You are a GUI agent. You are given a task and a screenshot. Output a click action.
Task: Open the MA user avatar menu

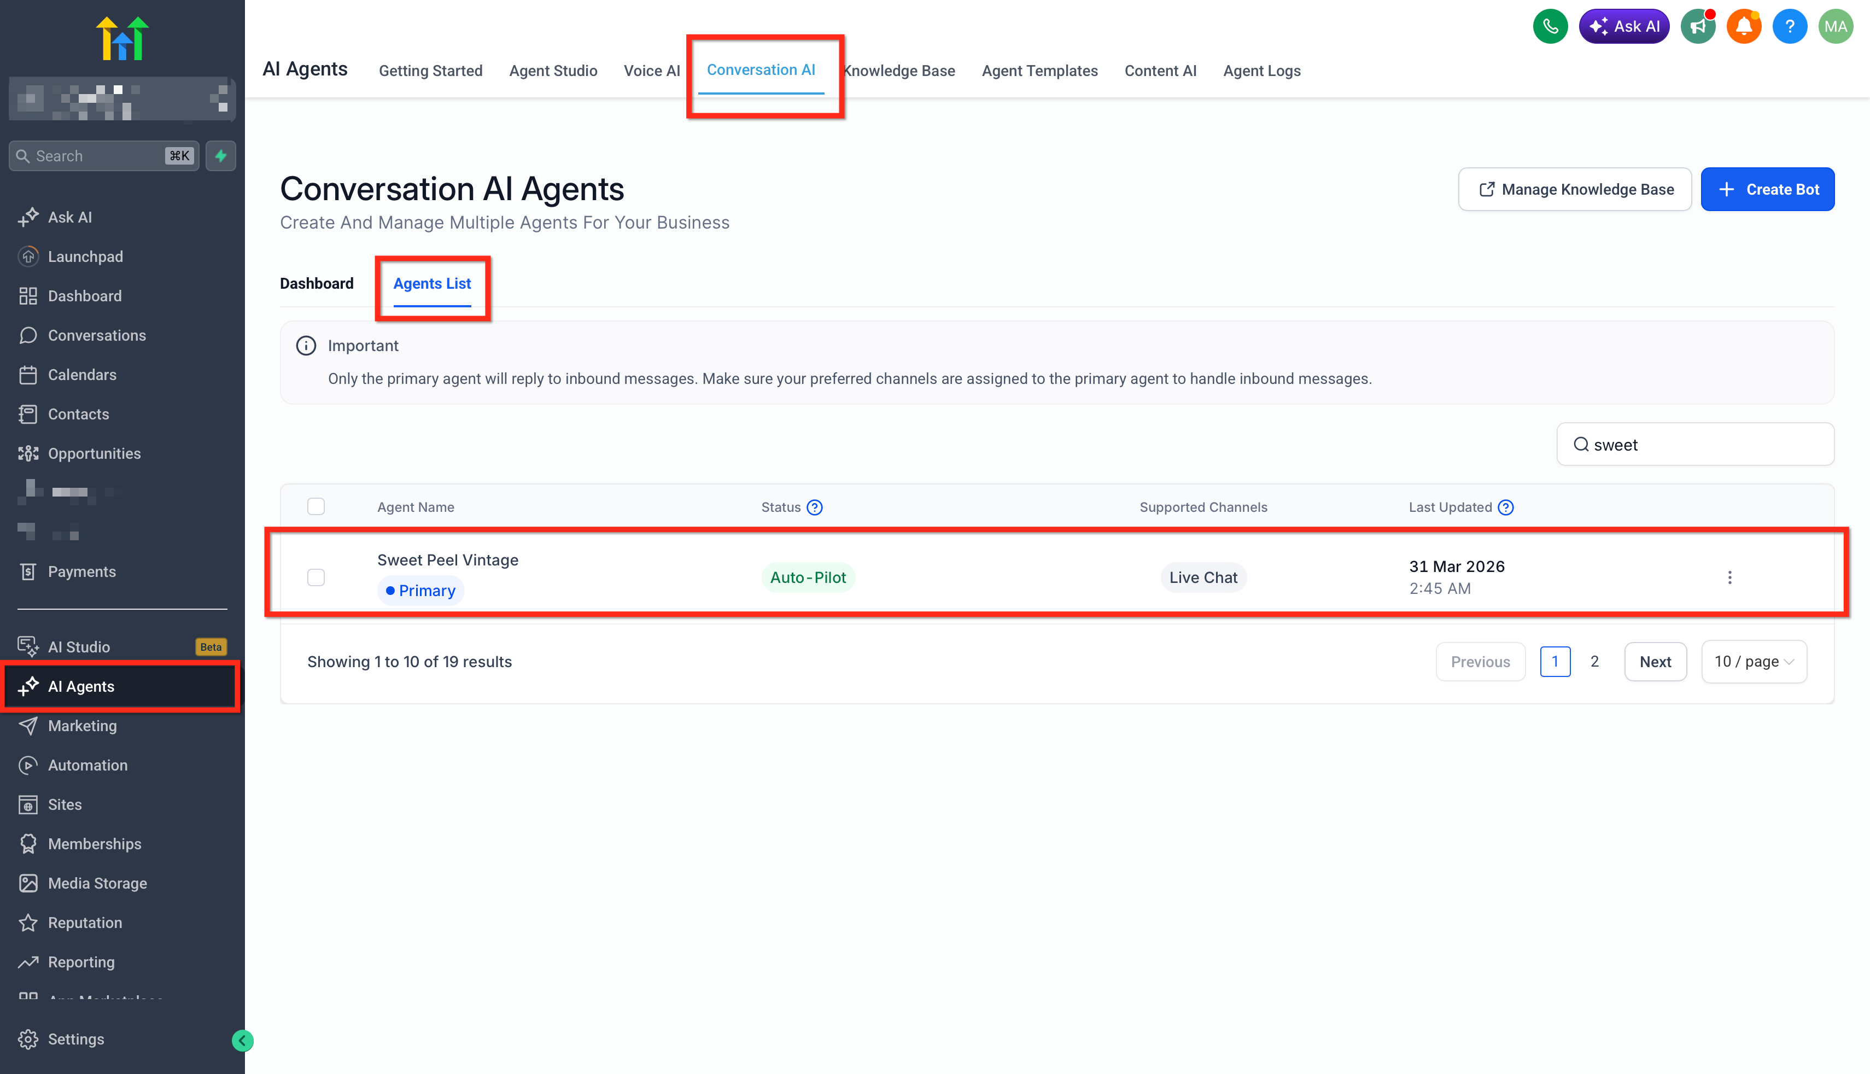(1836, 27)
